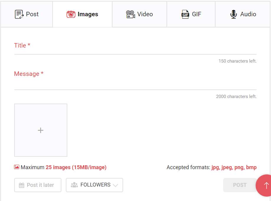
Task: Click the calendar icon to schedule the post
Action: 22,185
